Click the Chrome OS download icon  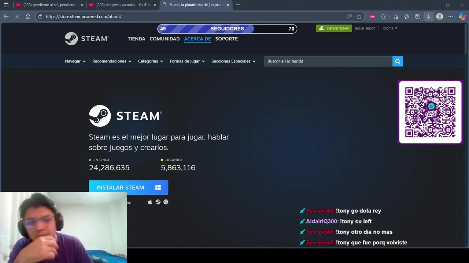[x=166, y=202]
